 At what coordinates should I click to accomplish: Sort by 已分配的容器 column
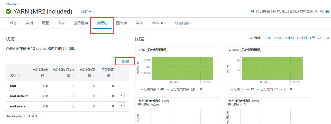click(x=94, y=76)
